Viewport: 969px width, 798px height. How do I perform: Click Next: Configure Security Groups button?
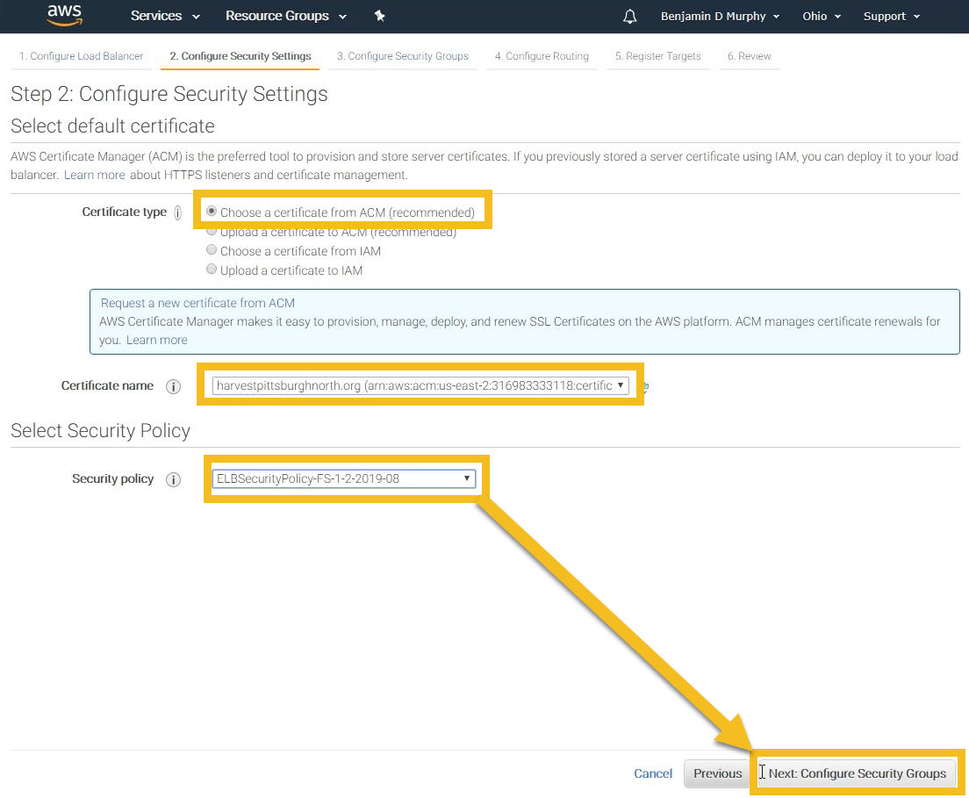pos(857,773)
